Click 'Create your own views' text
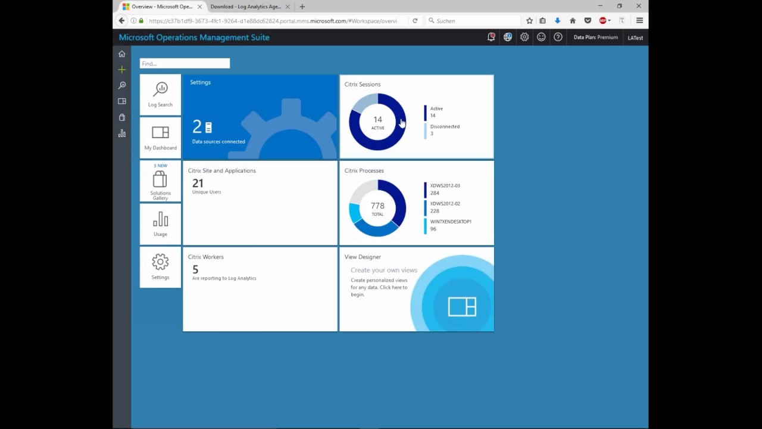 (x=384, y=270)
